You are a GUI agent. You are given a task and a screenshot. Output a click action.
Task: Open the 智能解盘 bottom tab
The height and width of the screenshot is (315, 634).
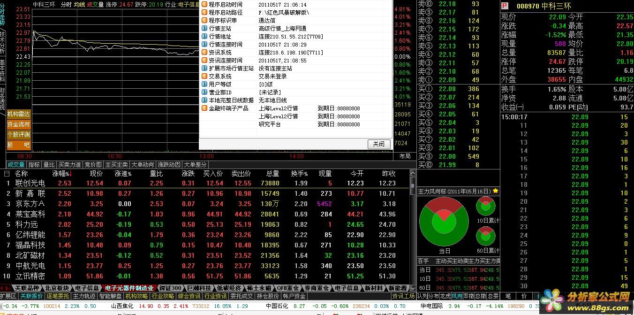110,296
